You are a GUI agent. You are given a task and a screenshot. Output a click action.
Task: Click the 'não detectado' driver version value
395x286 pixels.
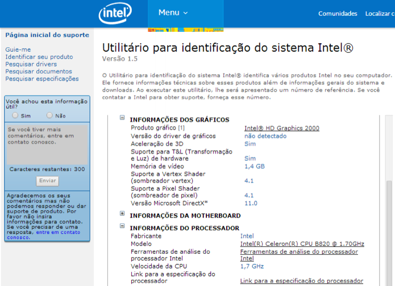265,136
